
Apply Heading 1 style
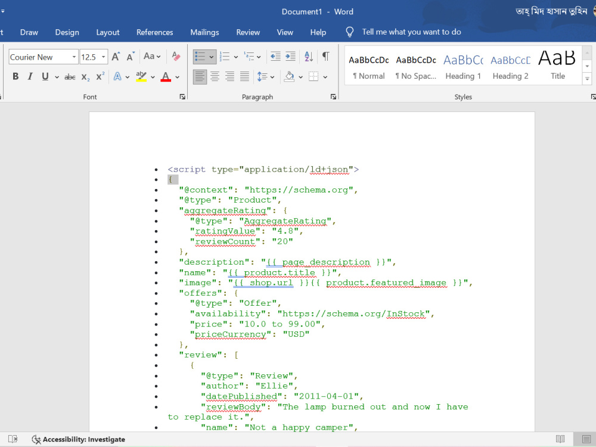pyautogui.click(x=463, y=67)
